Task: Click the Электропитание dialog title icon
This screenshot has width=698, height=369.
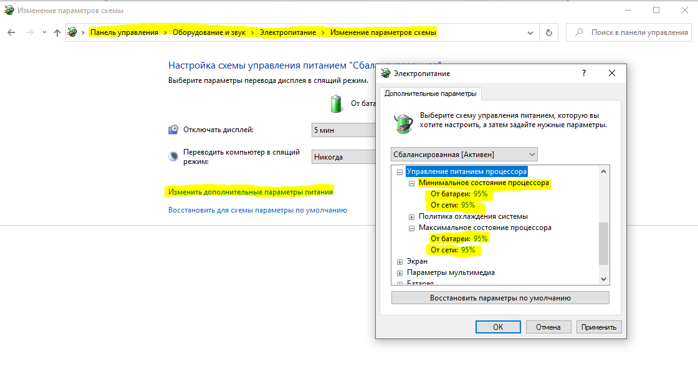Action: (386, 73)
